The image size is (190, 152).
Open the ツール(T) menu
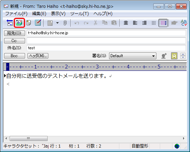pyautogui.click(x=80, y=14)
